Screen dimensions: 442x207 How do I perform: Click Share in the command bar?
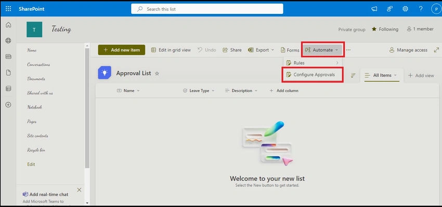coord(232,50)
